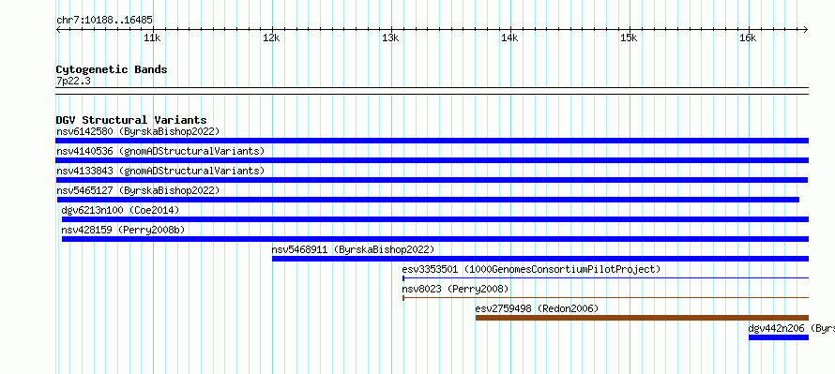Click the 15k ruler mark
Image resolution: width=835 pixels, height=374 pixels.
coord(629,37)
